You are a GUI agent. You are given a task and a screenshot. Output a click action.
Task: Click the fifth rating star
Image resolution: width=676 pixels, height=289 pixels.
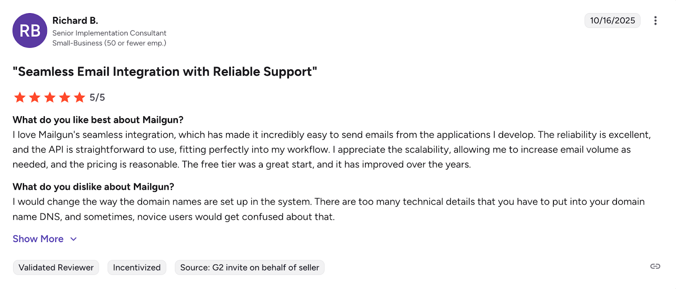(x=79, y=98)
